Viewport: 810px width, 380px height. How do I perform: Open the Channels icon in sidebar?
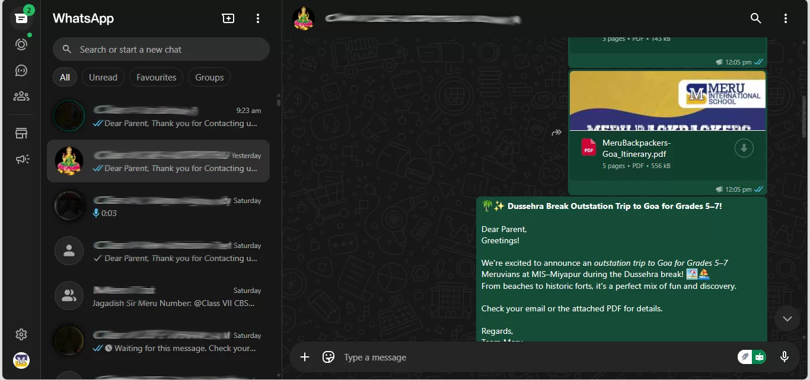coord(21,70)
